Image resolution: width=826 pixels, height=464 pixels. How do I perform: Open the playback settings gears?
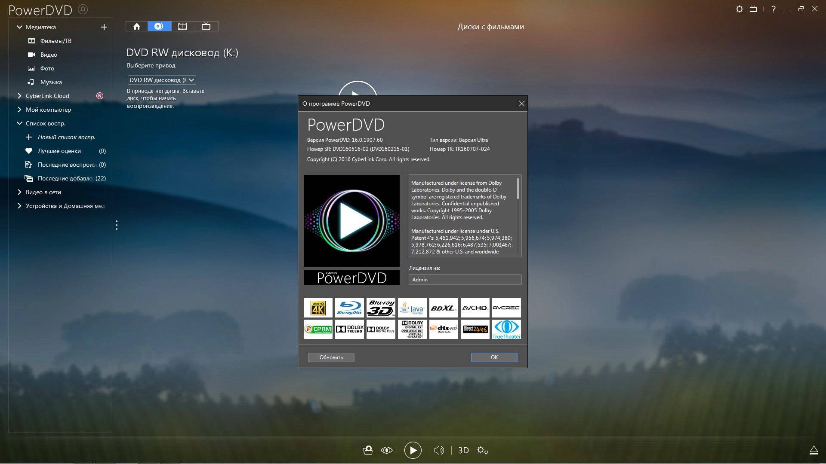pyautogui.click(x=483, y=450)
